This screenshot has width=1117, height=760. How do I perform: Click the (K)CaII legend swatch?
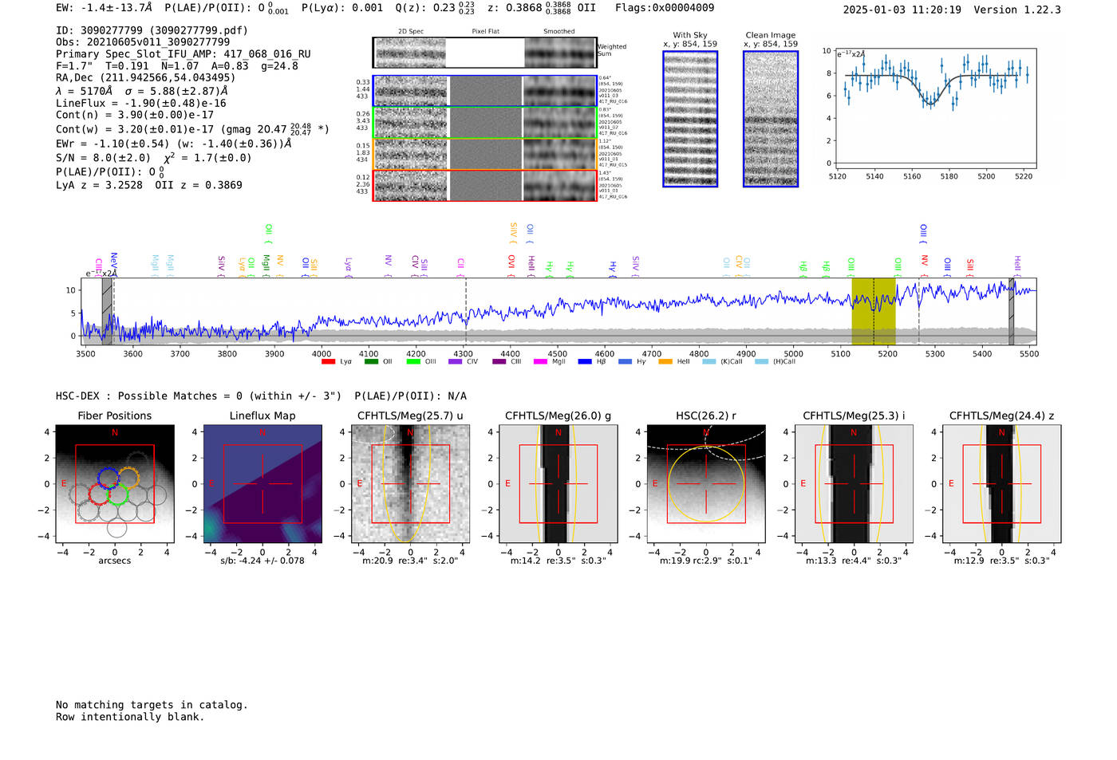point(709,361)
